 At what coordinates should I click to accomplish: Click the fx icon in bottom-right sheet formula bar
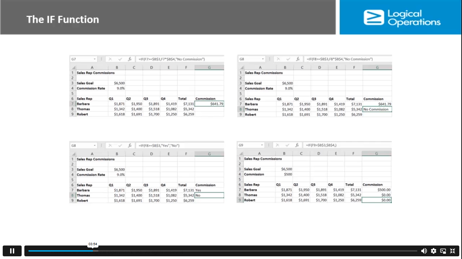click(x=297, y=145)
